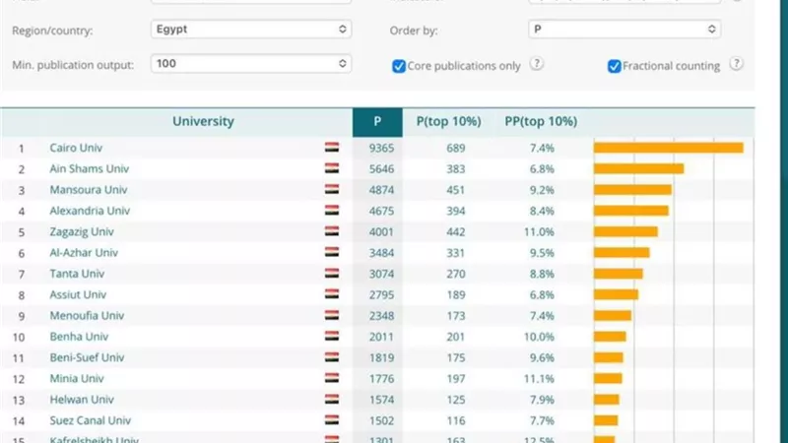Select PP(top 10%) value 9.6% for Beni-Suef

542,358
